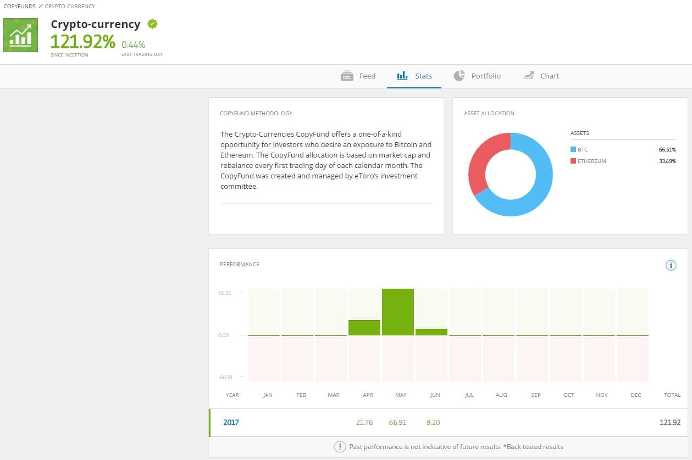Click the Portfolio pie icon
Screen dimensions: 692x460
tap(459, 76)
